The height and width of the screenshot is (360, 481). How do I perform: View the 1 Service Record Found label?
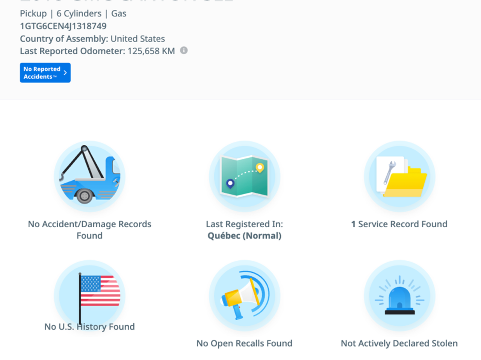point(399,224)
